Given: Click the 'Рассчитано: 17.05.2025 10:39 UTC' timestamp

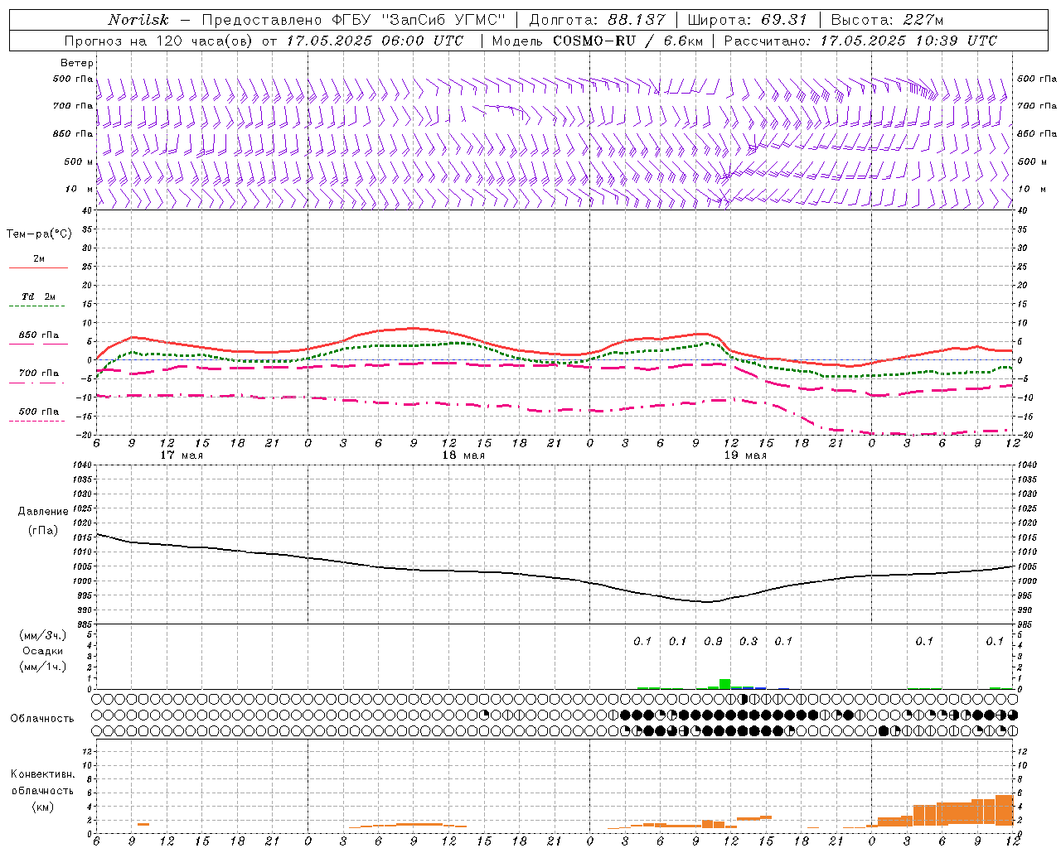Looking at the screenshot, I should tap(860, 41).
